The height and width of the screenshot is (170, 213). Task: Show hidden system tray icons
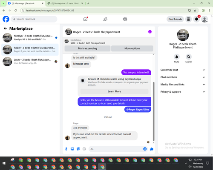[186, 163]
